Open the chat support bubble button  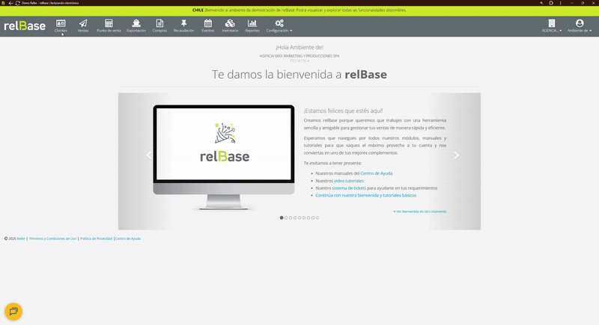pos(13,311)
